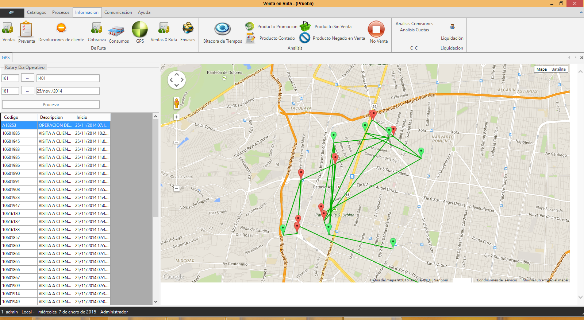Sort by the Codigo column header
Screen dimensions: 584x320
19,117
